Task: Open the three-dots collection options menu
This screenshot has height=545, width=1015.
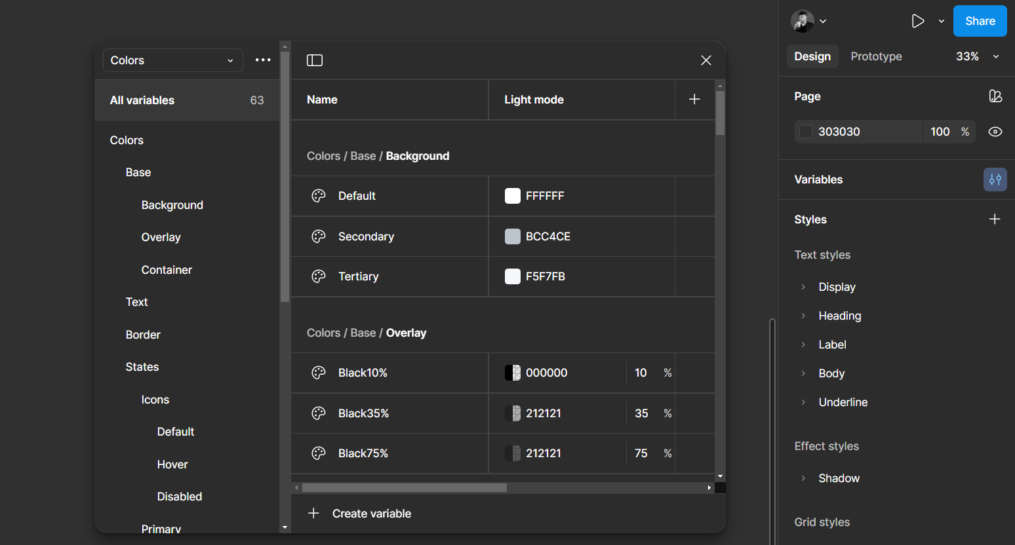Action: click(x=263, y=60)
